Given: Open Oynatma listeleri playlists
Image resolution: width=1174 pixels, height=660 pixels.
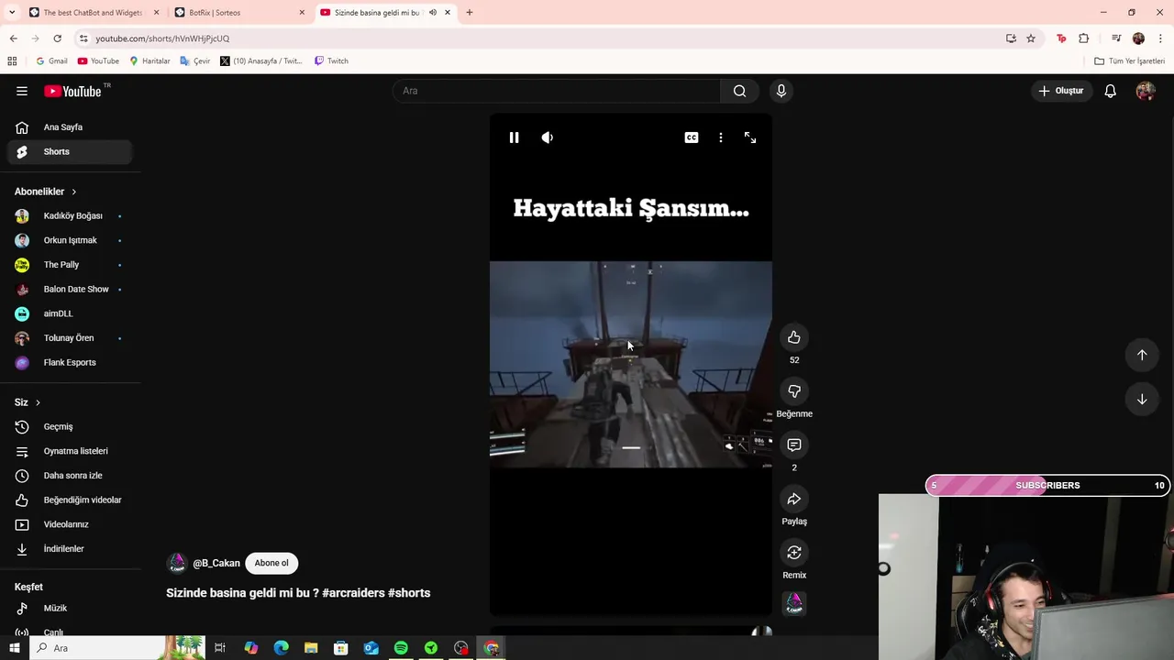Looking at the screenshot, I should [70, 451].
